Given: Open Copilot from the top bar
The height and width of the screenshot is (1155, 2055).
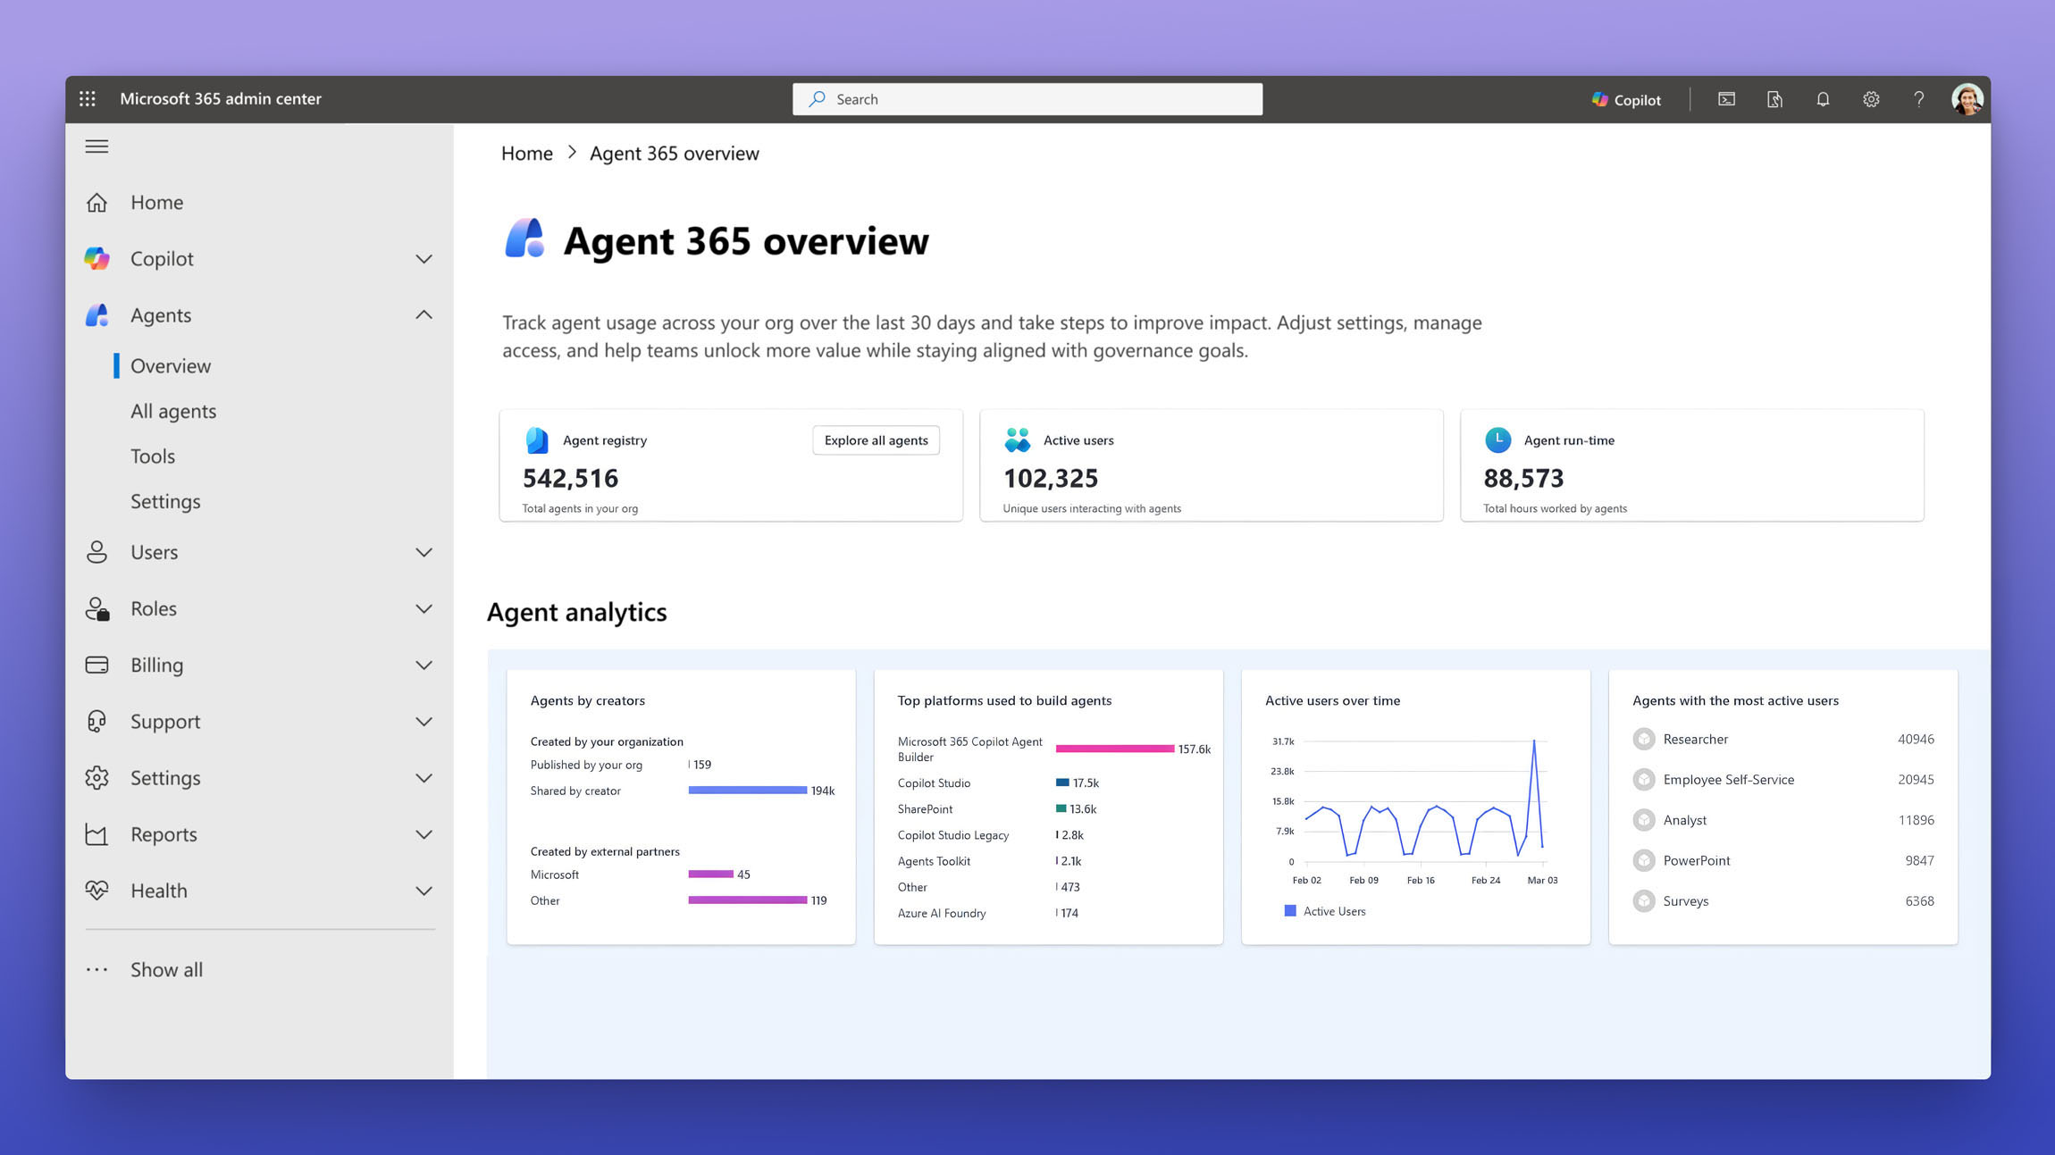Looking at the screenshot, I should (1625, 99).
